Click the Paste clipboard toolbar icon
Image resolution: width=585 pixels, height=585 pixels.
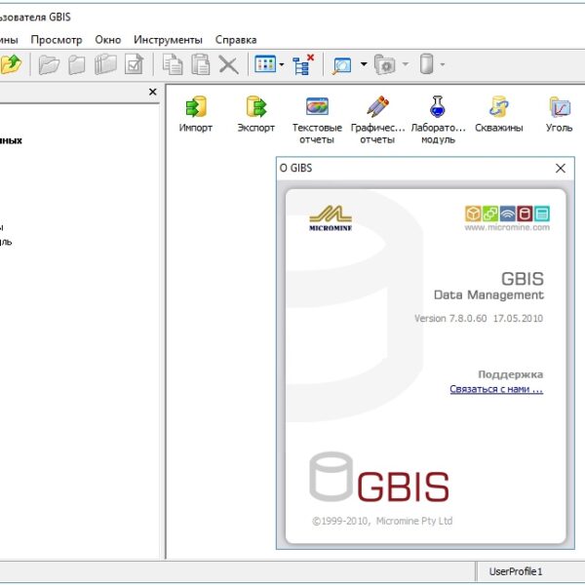(200, 64)
